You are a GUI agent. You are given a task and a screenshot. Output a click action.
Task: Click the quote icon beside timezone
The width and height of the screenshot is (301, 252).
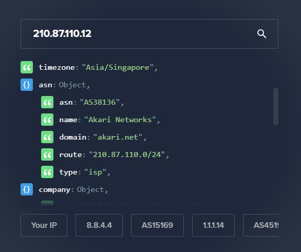coord(27,67)
